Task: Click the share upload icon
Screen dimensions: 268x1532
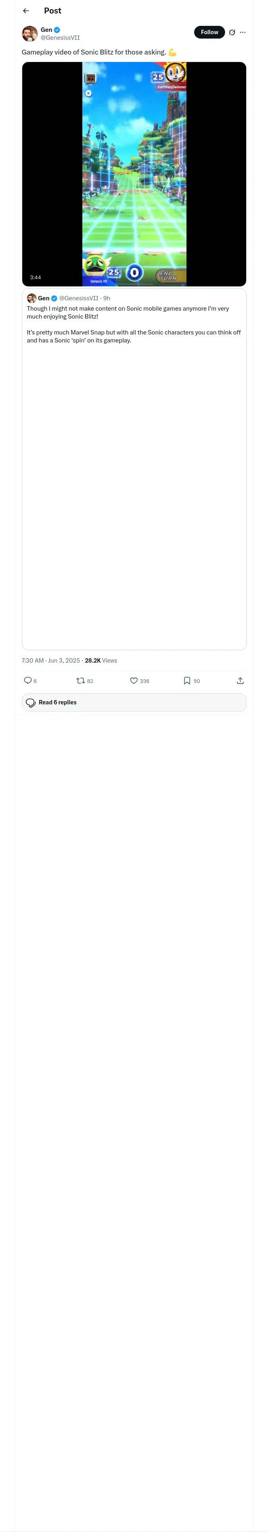Action: point(240,680)
